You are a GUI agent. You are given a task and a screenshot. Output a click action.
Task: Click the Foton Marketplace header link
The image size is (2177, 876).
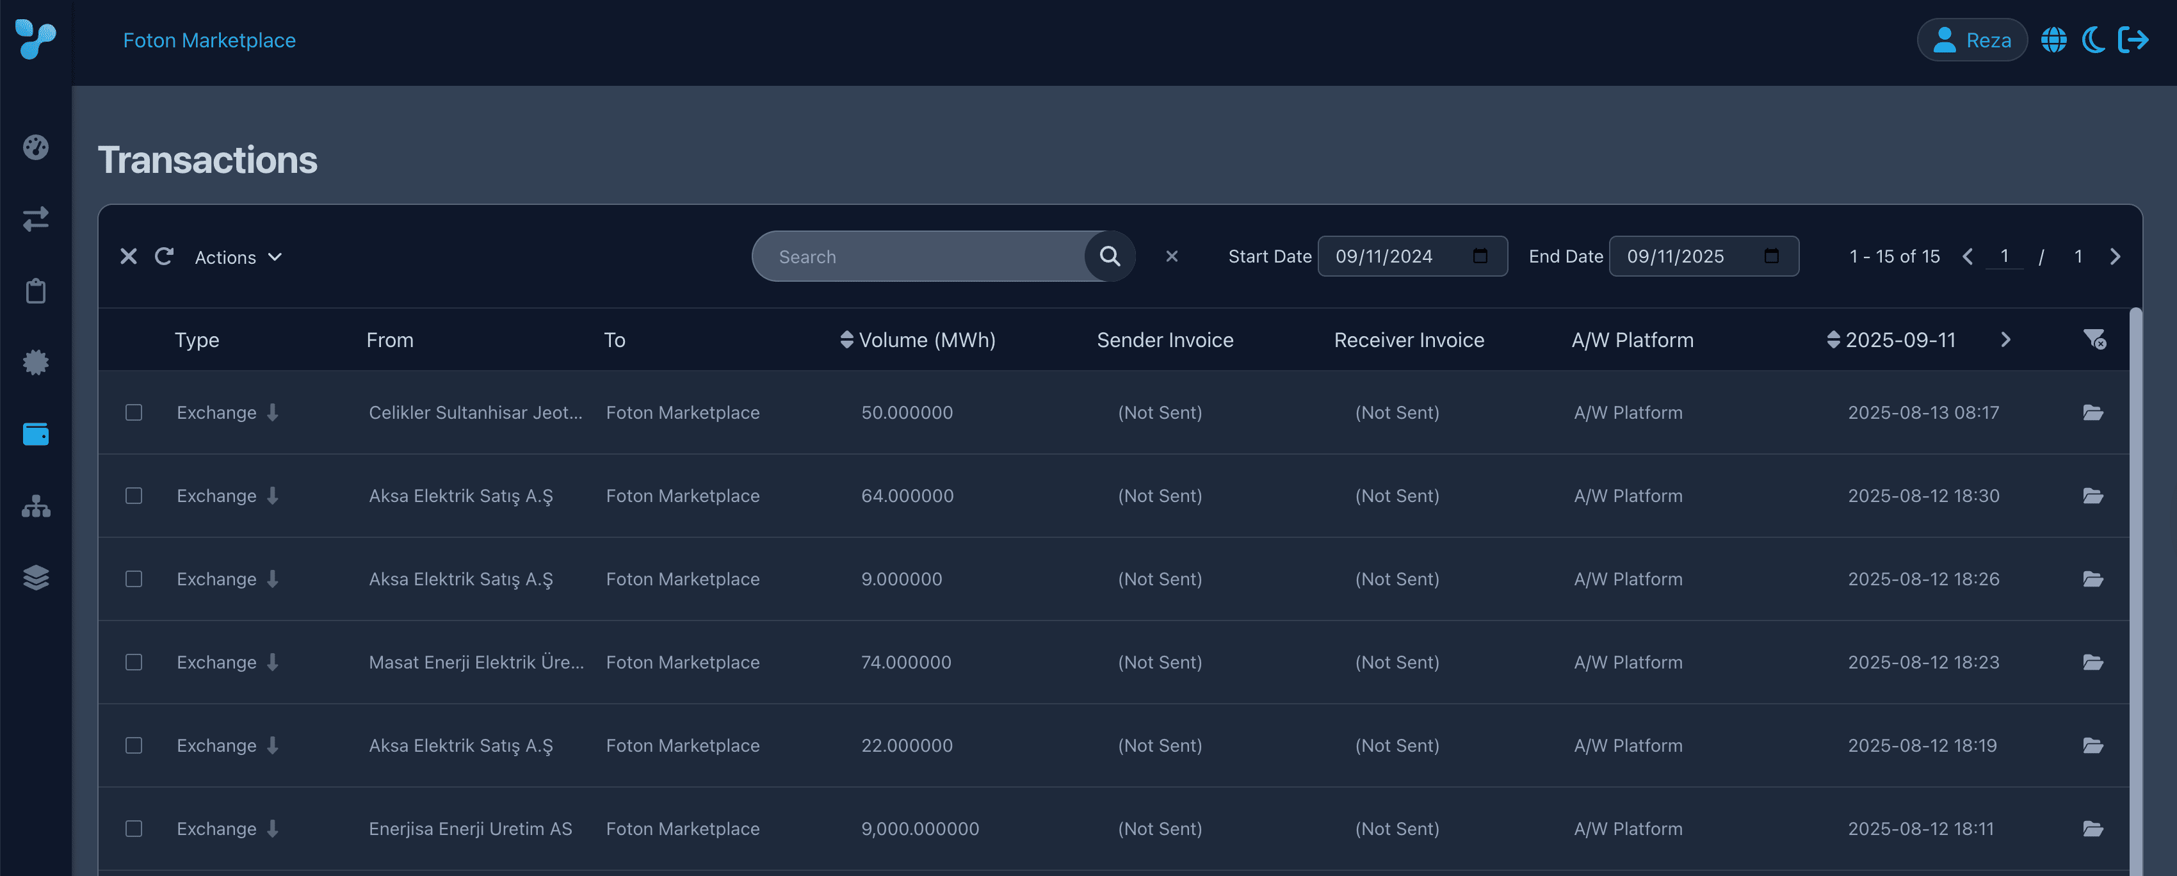click(209, 40)
